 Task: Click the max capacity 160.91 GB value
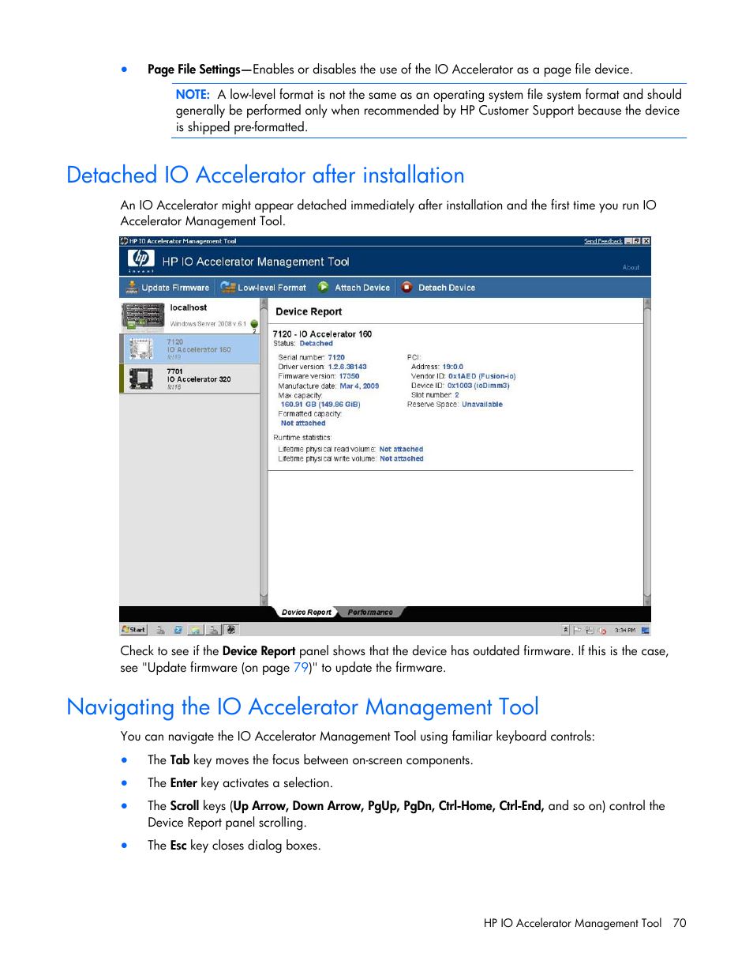320,405
